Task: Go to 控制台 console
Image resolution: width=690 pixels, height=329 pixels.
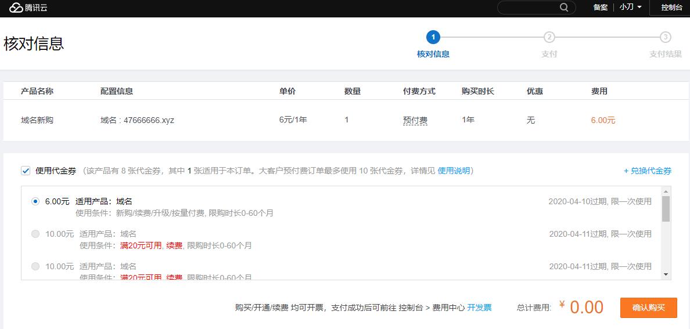Action: 671,8
